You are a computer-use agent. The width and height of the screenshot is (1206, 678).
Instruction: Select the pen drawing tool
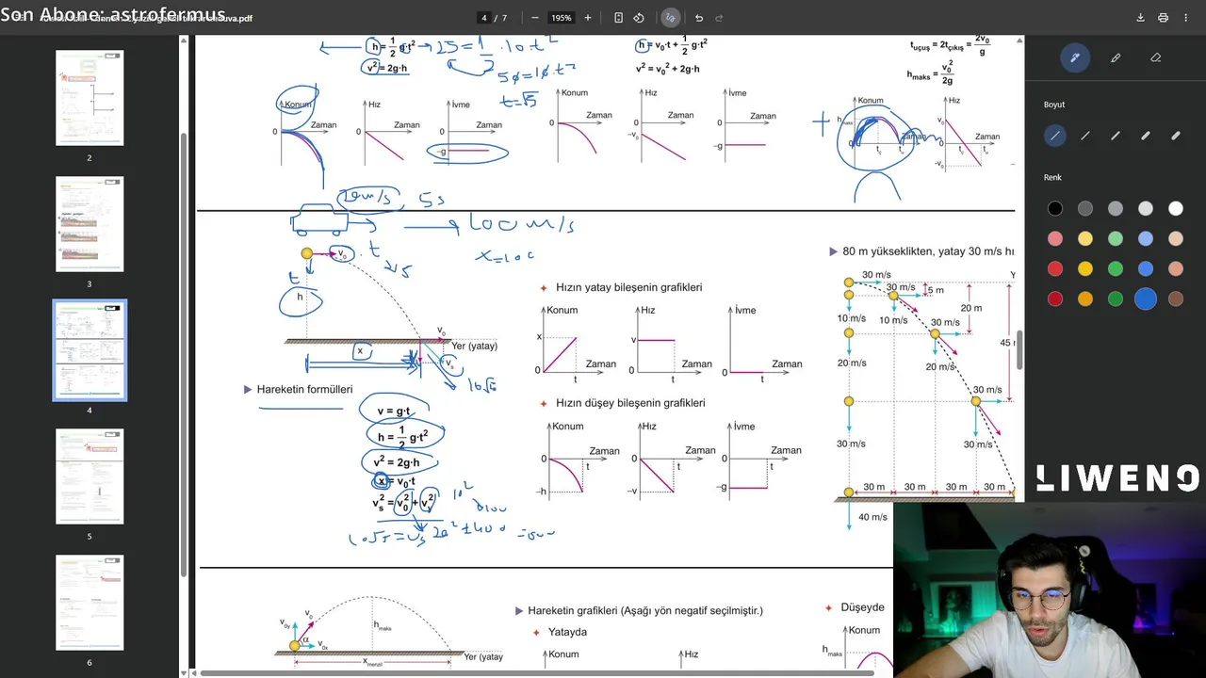[x=1075, y=57]
